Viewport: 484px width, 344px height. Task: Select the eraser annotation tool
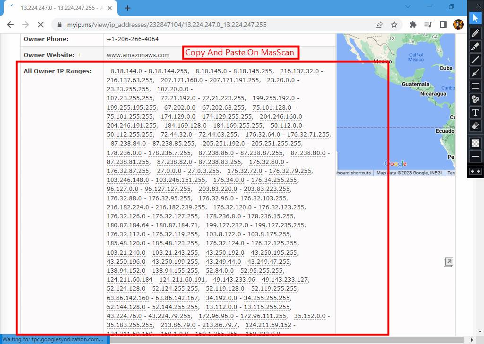[475, 126]
